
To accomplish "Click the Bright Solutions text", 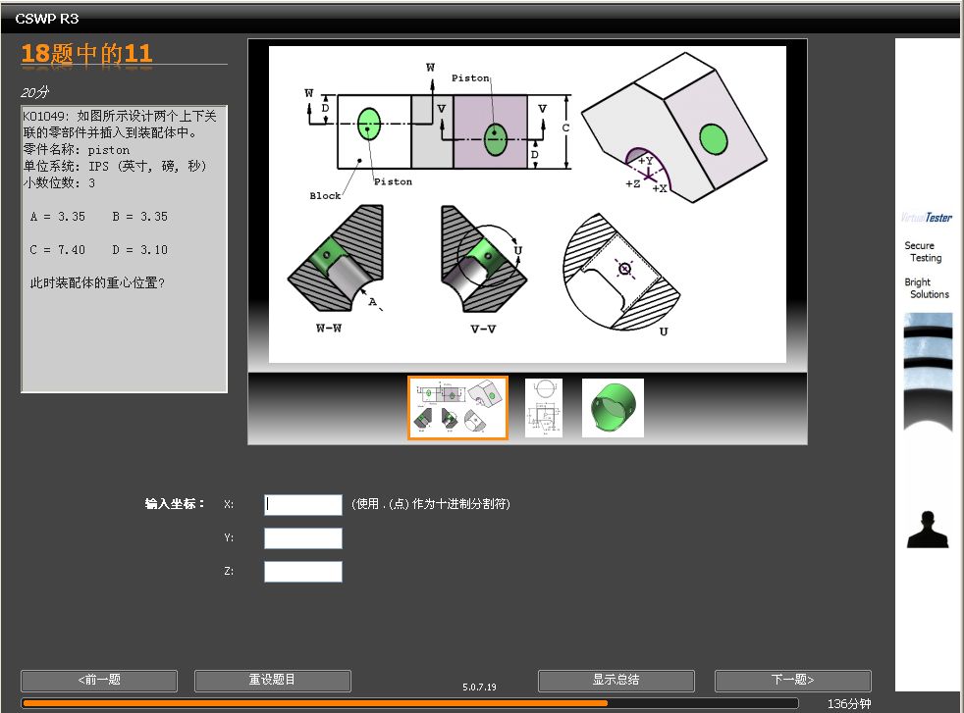I will click(927, 288).
